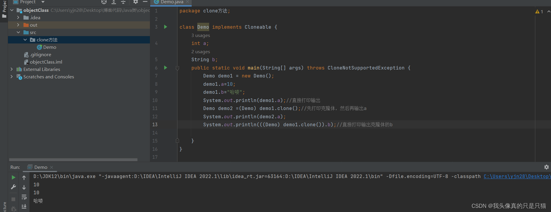Image resolution: width=551 pixels, height=212 pixels.
Task: Click the '2 usages' hint above String b
Action: tap(201, 52)
